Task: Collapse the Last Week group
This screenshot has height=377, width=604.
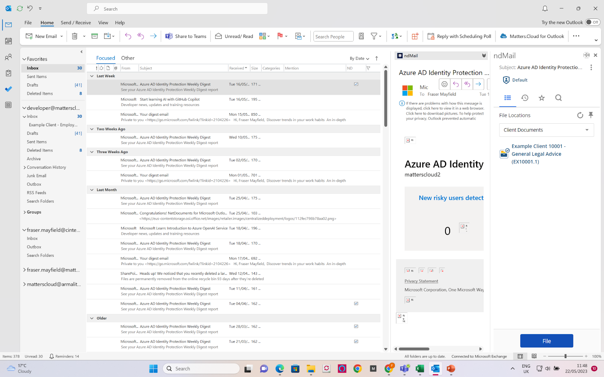Action: 92,76
